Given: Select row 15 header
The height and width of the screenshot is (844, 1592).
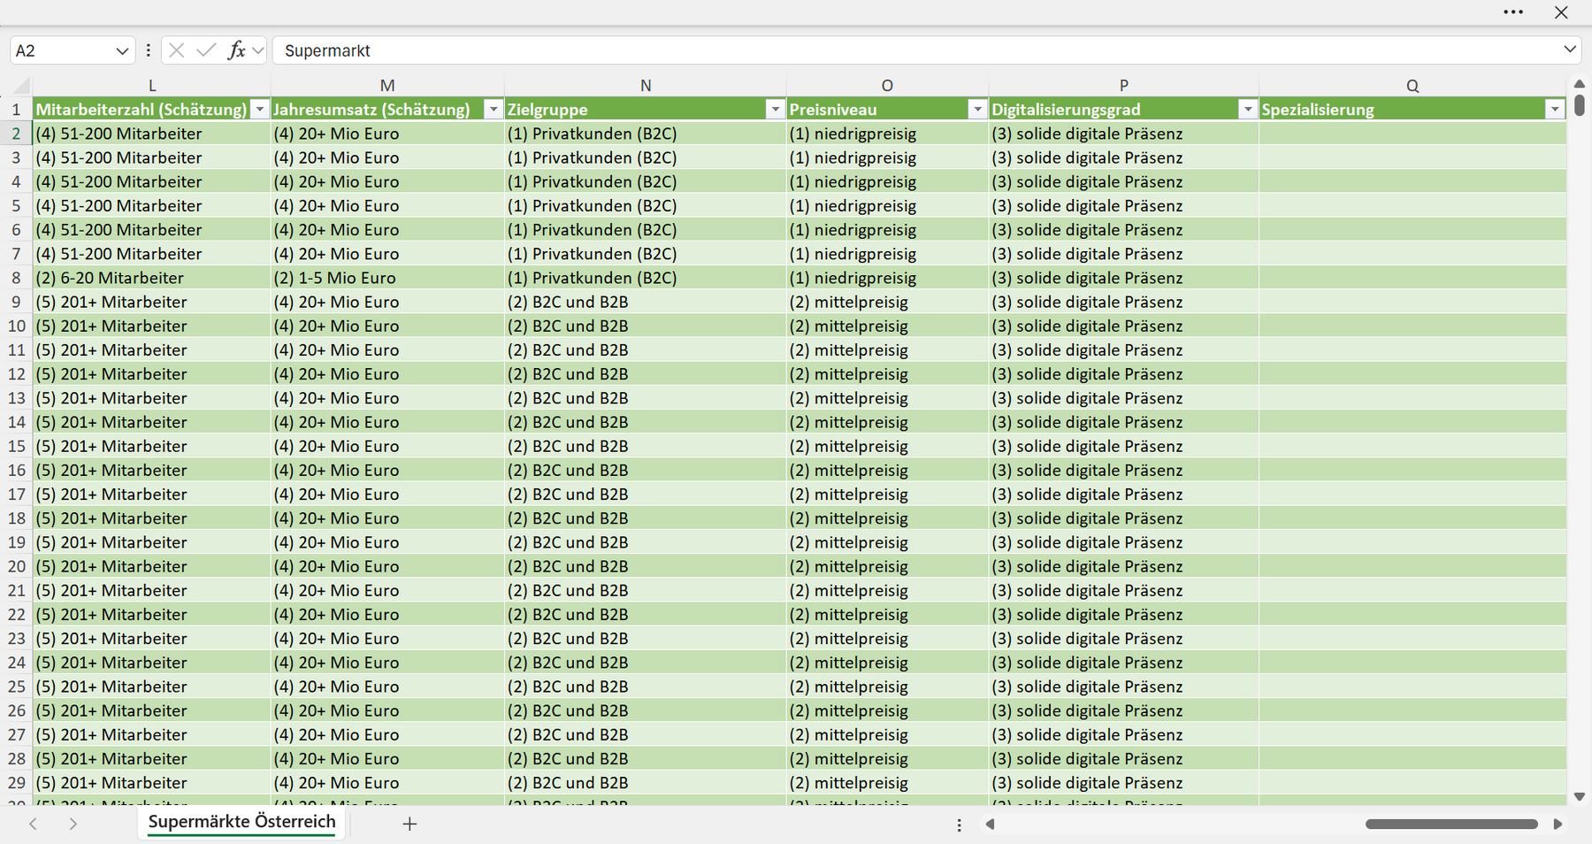Looking at the screenshot, I should tap(16, 446).
